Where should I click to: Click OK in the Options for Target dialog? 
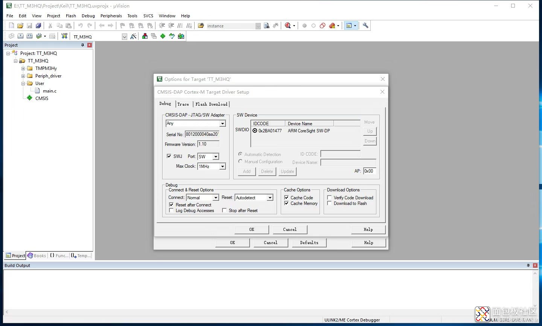tap(233, 243)
